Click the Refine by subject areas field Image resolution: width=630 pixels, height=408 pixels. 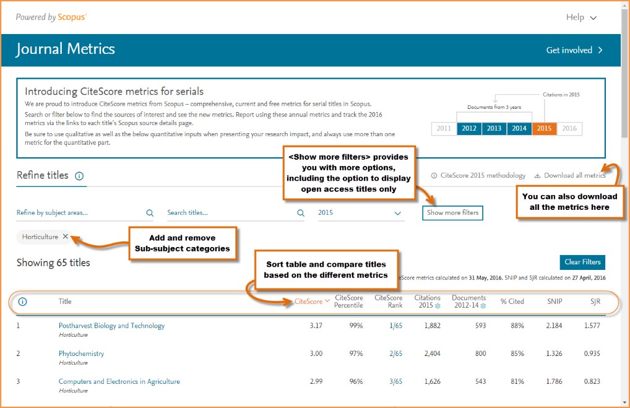pos(85,213)
